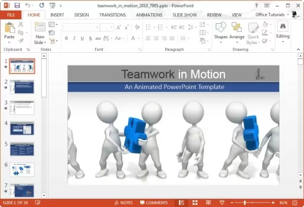Select slide 4 thumbnail in slide panel

(22, 128)
